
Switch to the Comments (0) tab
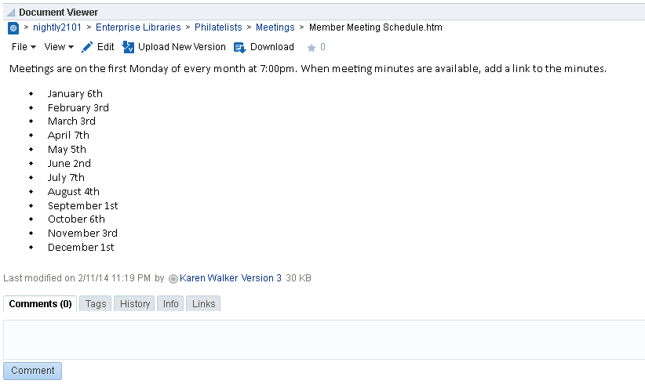(40, 304)
